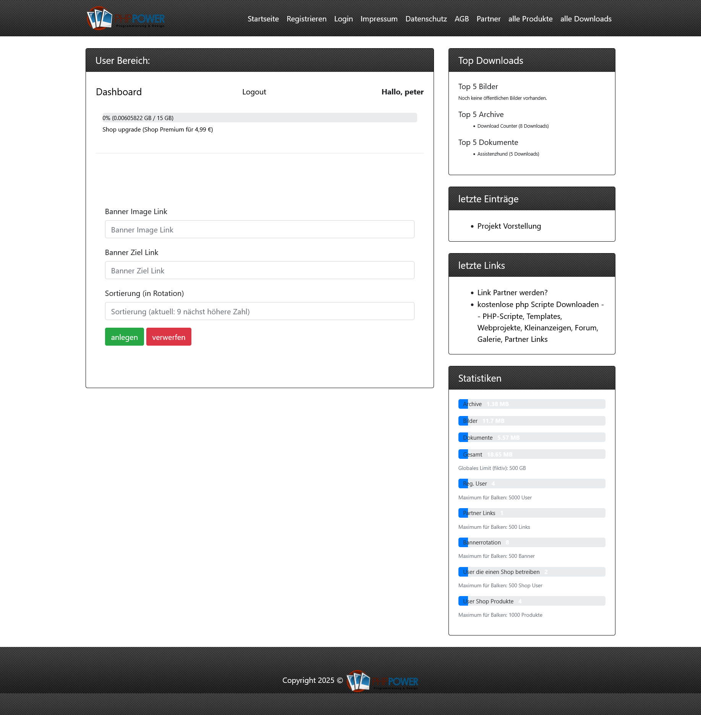Click the PHP Power logo in footer
701x715 pixels.
coord(382,681)
